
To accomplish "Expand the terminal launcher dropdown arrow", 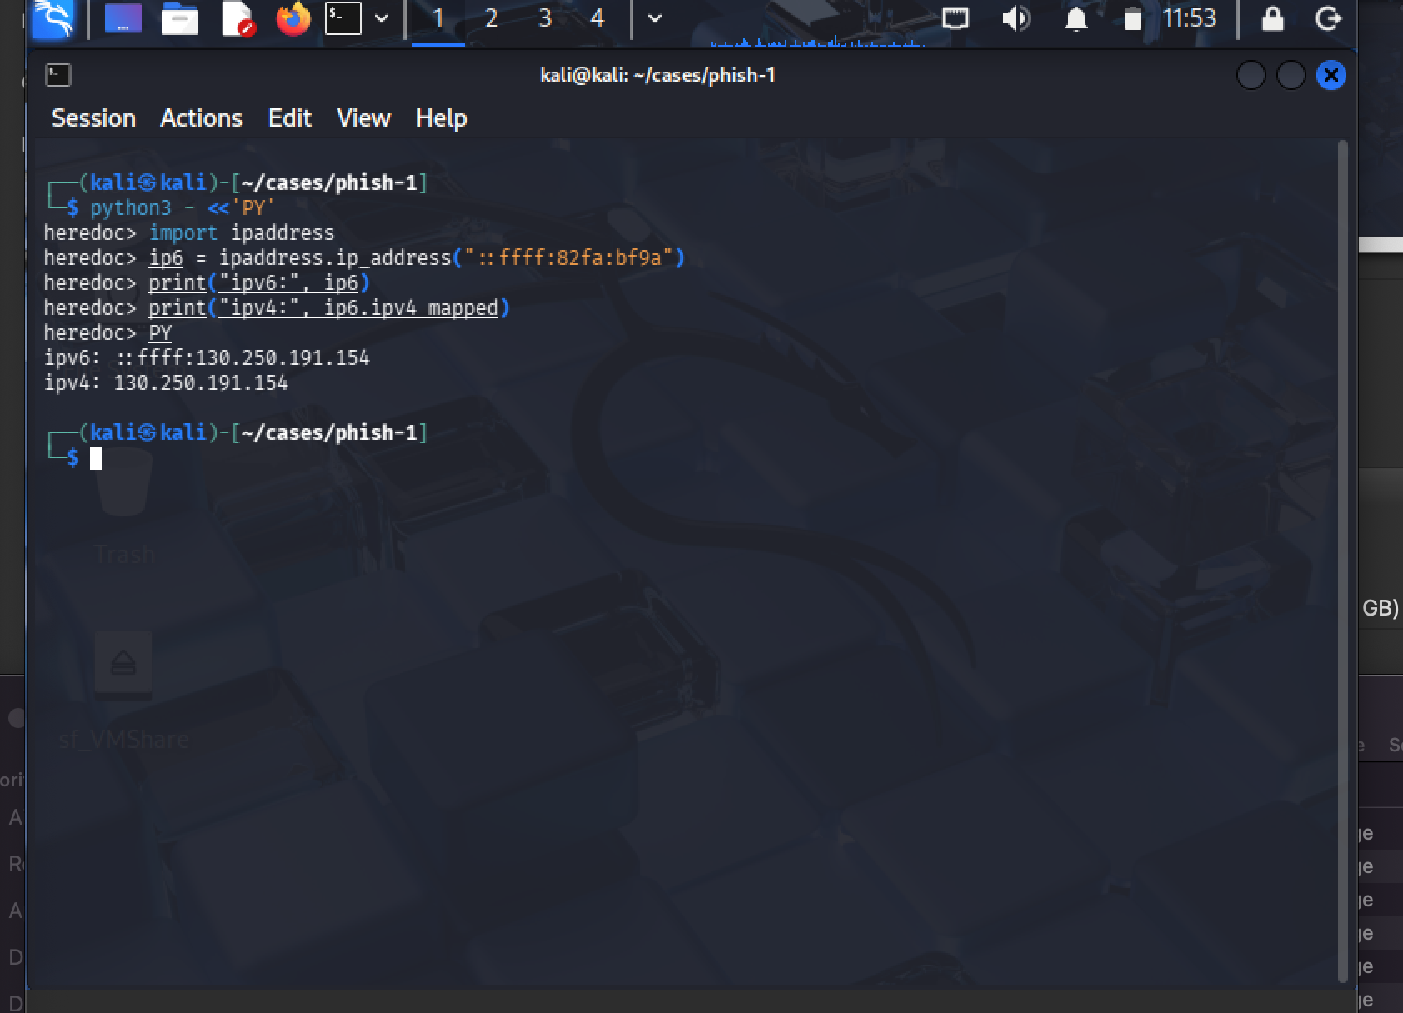I will (x=382, y=18).
